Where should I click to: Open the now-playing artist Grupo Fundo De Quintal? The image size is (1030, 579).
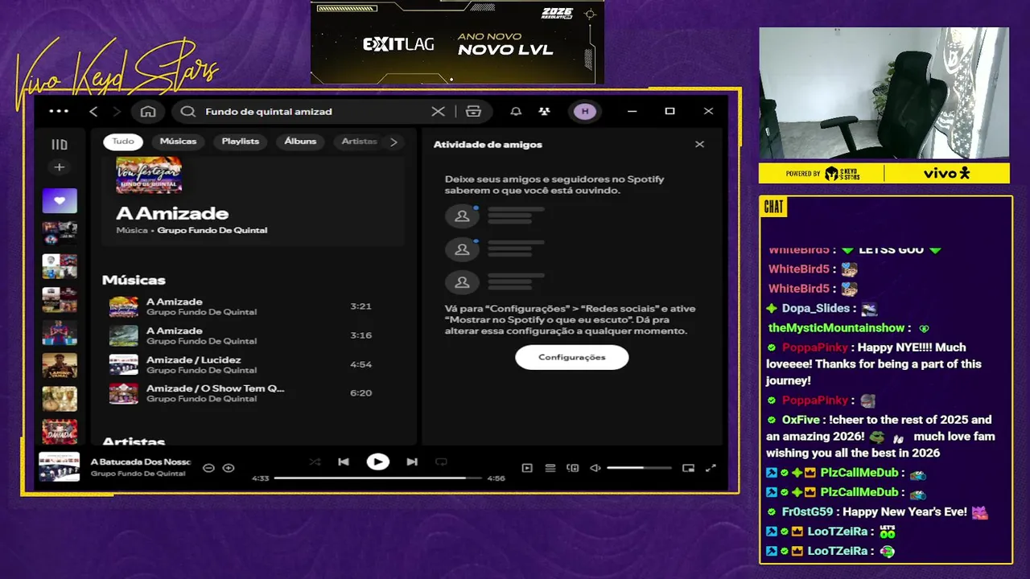[138, 474]
